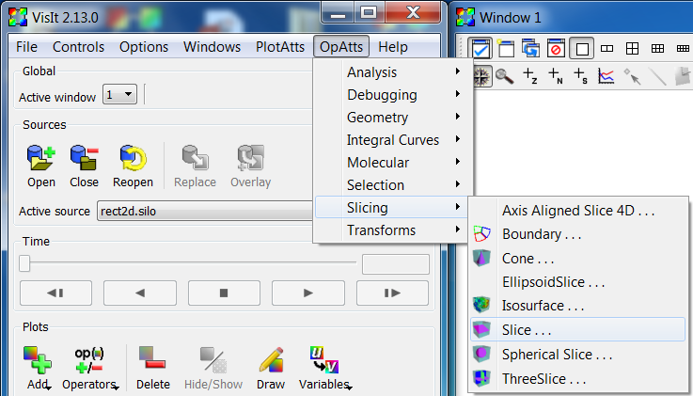Image resolution: width=693 pixels, height=396 pixels.
Task: Select the spreadsheet pick (+S) tool
Action: (581, 76)
